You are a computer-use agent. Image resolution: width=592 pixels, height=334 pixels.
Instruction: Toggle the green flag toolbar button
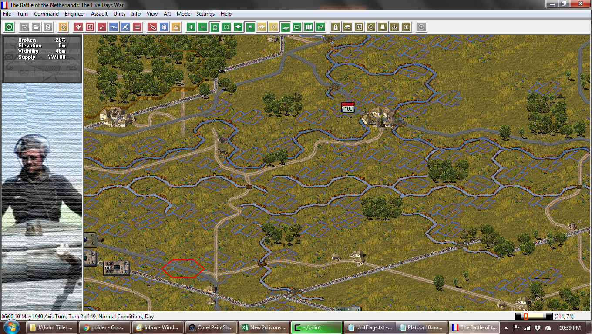tap(250, 27)
